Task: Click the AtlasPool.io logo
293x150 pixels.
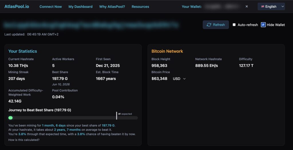Action: pyautogui.click(x=17, y=7)
